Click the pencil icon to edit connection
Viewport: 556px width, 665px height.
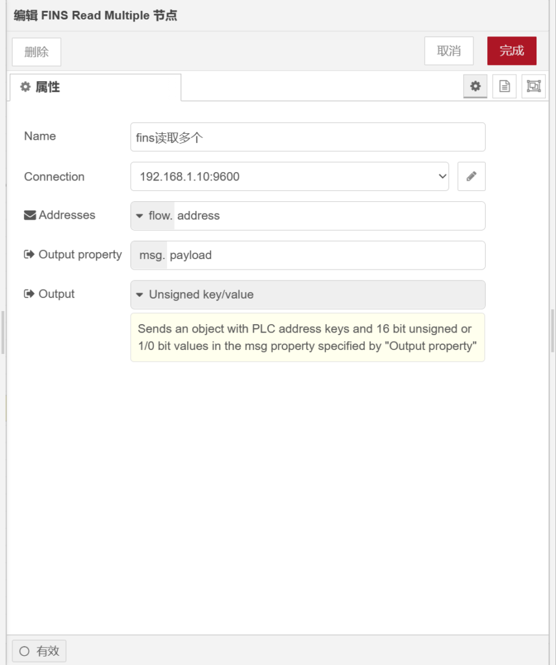tap(472, 177)
